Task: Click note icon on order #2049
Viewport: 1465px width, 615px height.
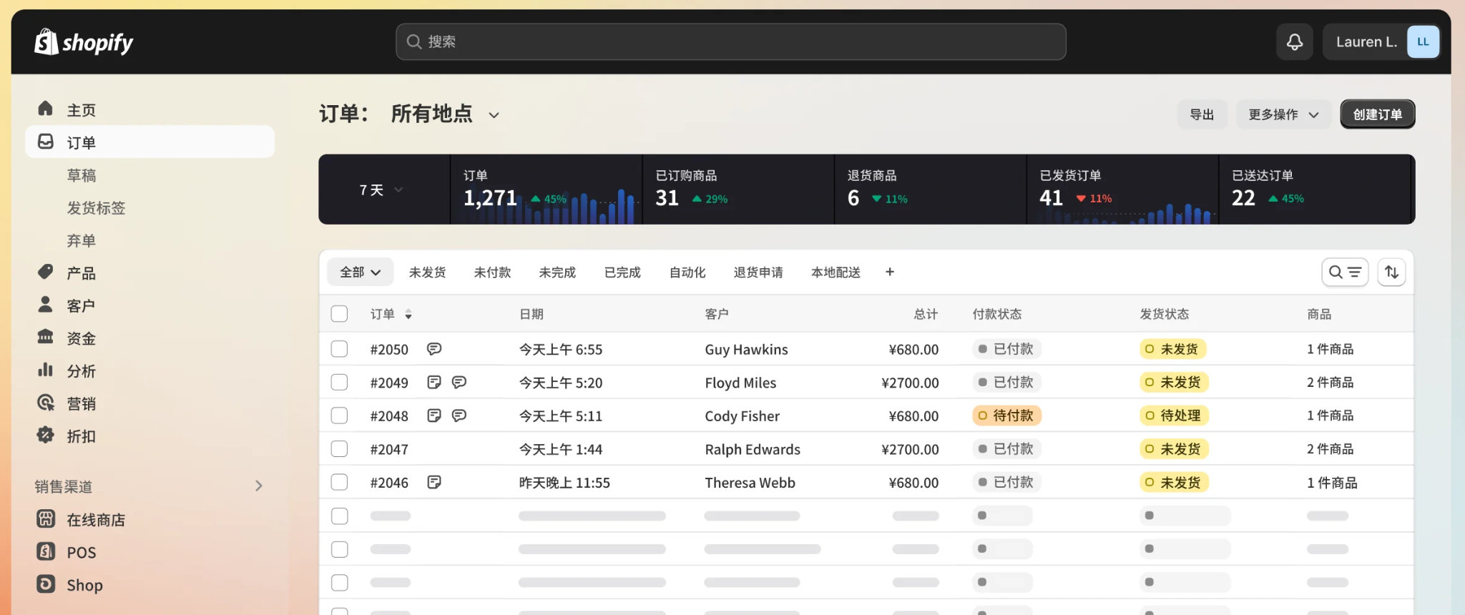Action: tap(434, 382)
